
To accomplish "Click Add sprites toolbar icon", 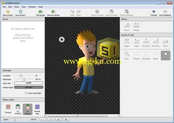I will [40, 13].
